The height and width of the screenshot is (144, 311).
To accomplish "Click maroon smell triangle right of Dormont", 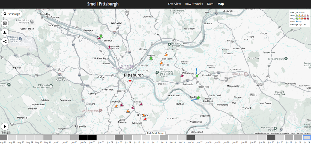I will 122,104.
